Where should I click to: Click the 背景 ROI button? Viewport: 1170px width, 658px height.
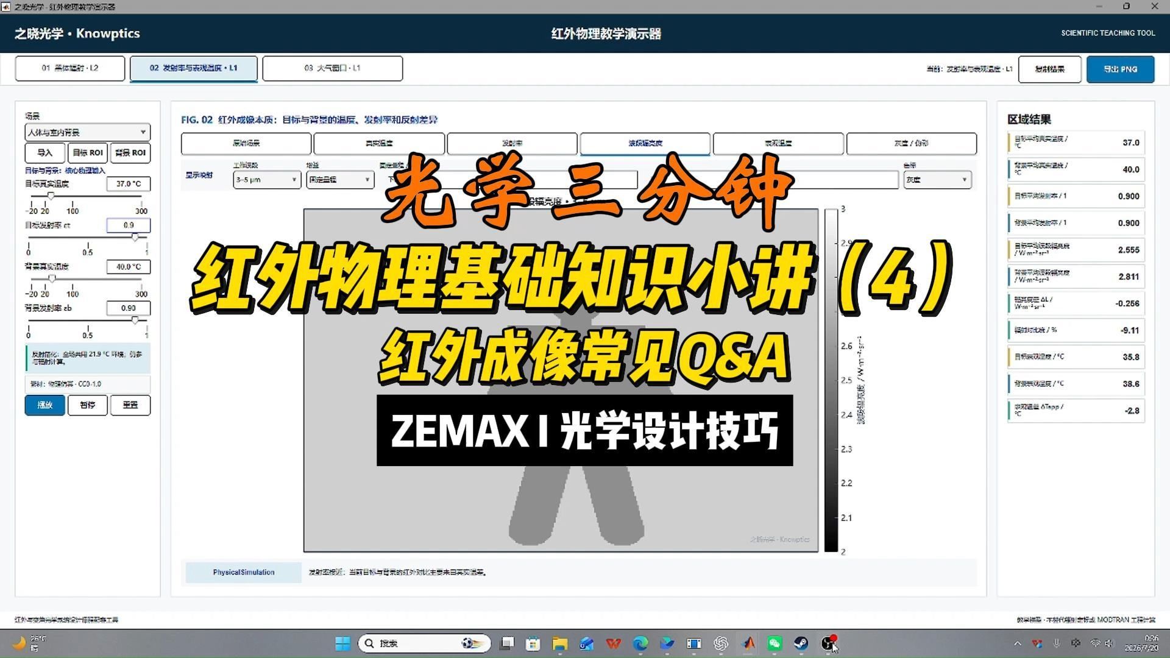[x=130, y=153]
